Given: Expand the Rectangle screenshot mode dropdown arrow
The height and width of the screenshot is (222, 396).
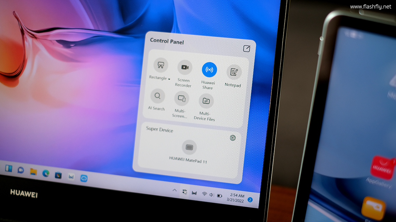Looking at the screenshot, I should point(169,79).
